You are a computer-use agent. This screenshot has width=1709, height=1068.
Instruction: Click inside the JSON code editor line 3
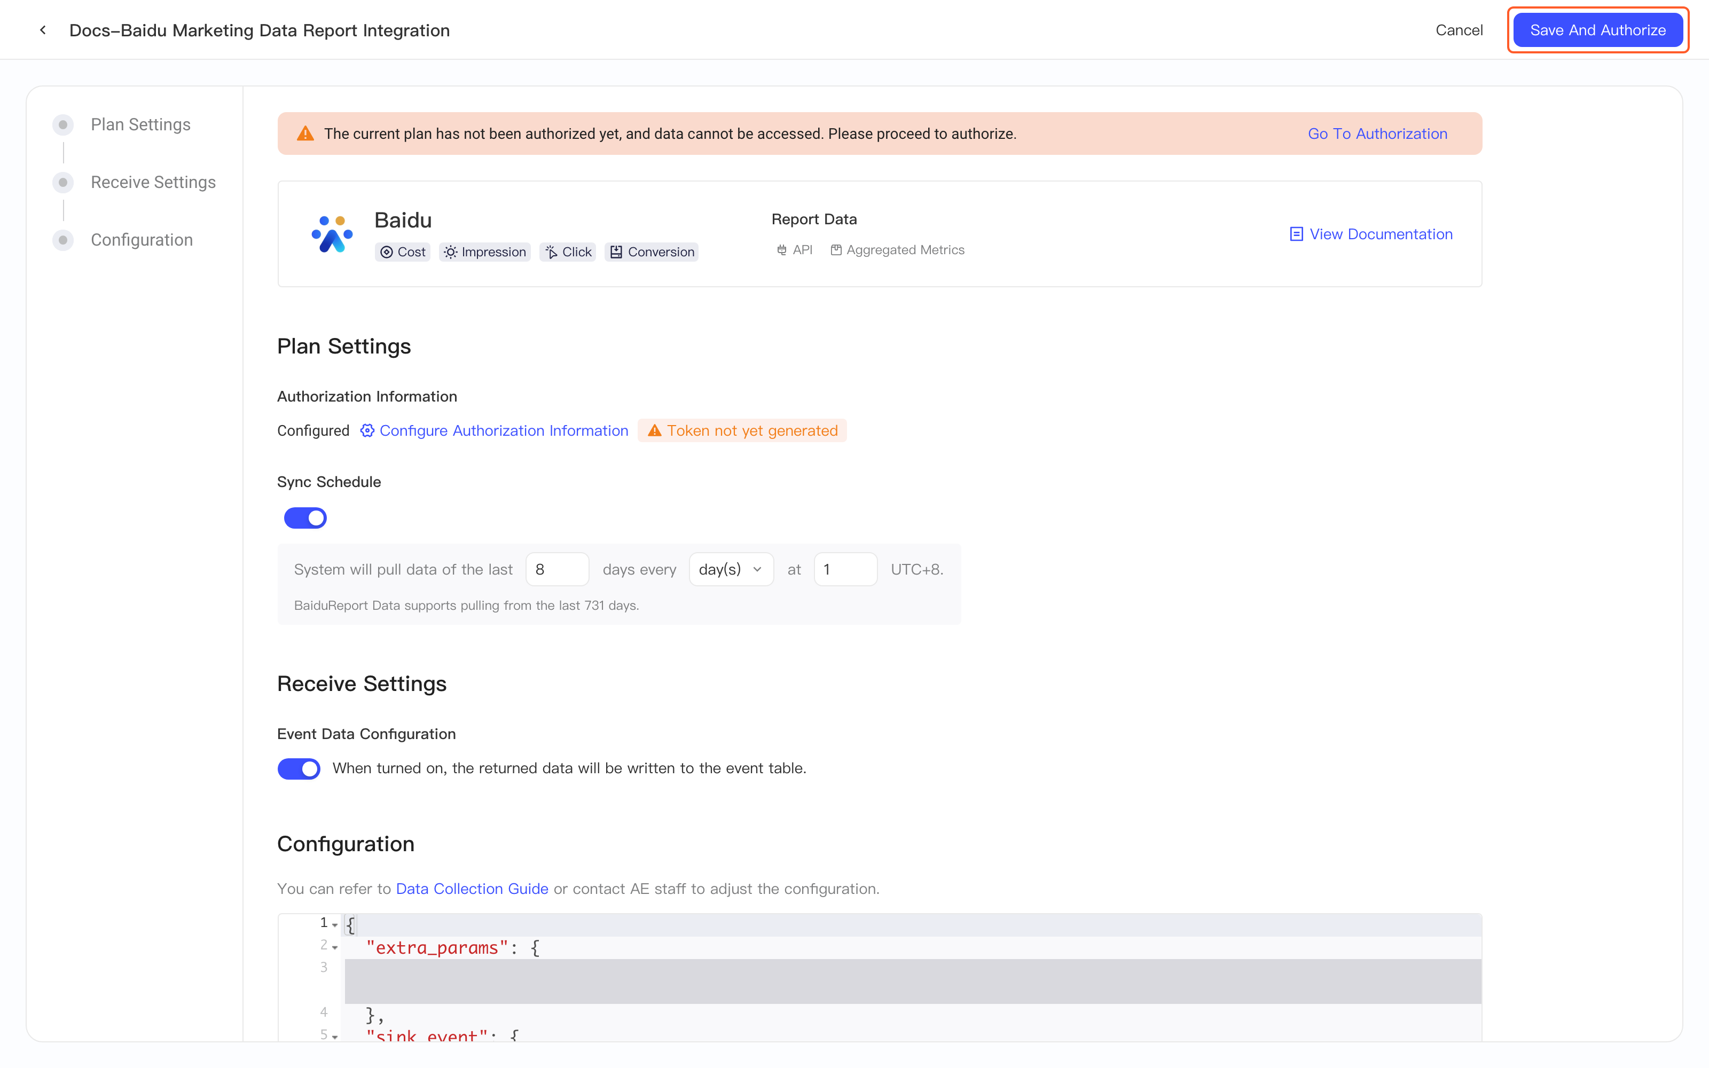(x=912, y=981)
